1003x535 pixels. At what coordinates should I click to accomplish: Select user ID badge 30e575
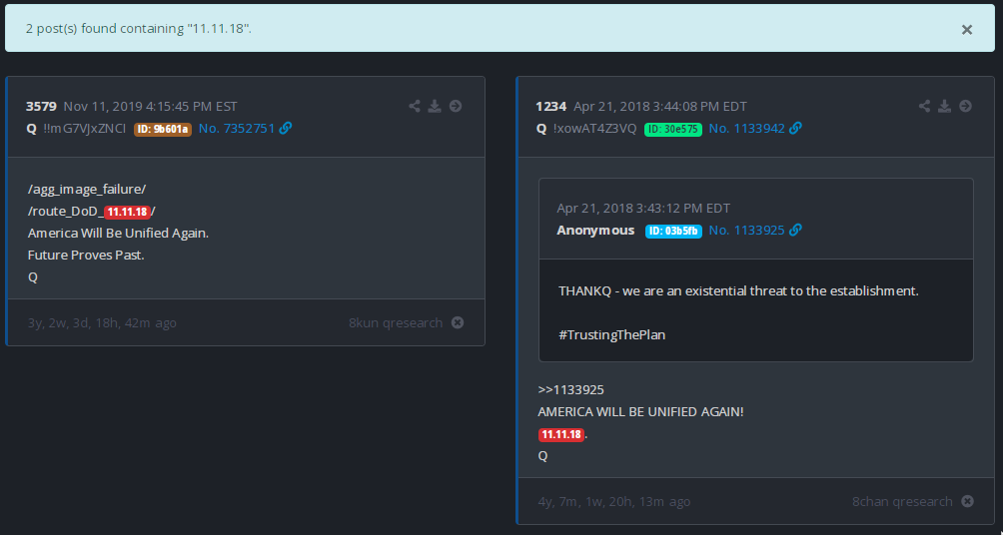pyautogui.click(x=673, y=129)
